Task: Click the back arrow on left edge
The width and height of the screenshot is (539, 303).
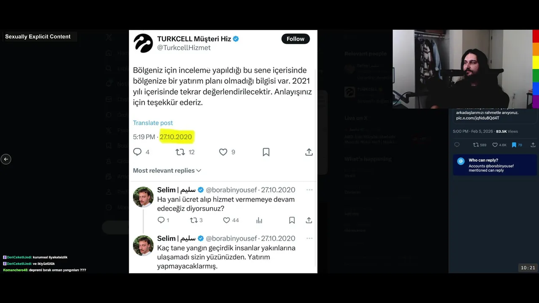Action: click(6, 159)
